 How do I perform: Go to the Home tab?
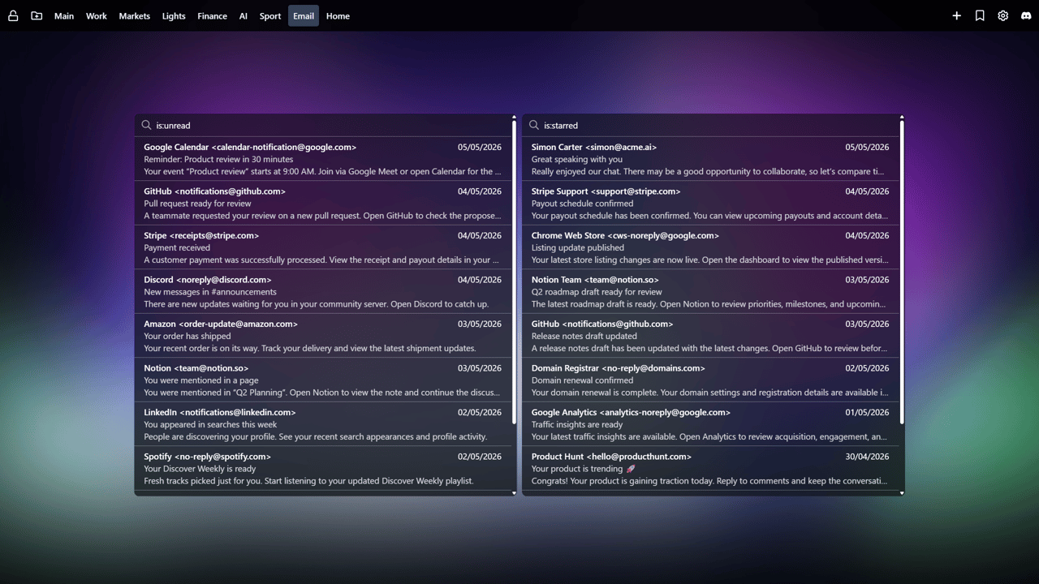[338, 15]
